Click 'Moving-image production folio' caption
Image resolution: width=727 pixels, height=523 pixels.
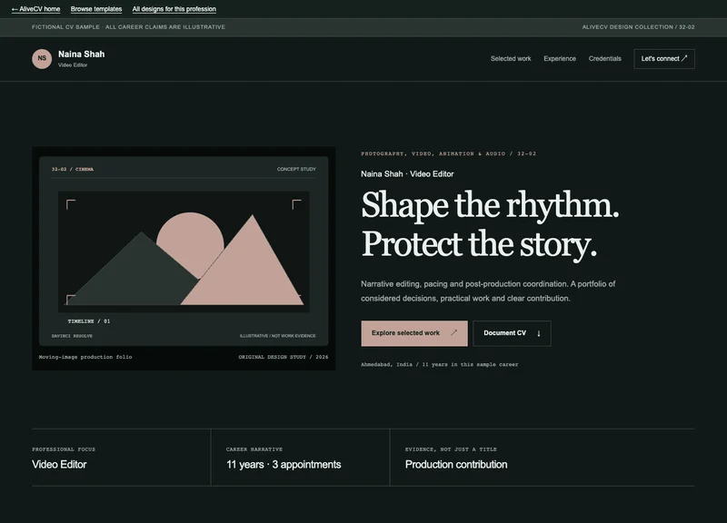pyautogui.click(x=85, y=357)
